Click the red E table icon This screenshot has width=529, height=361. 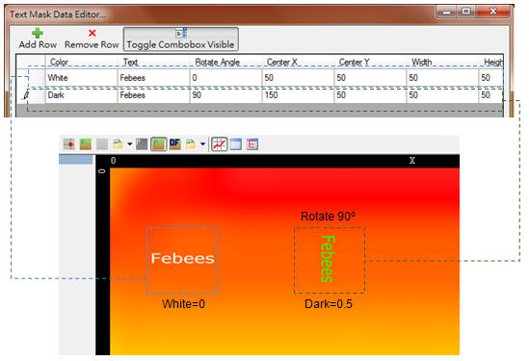coord(252,144)
